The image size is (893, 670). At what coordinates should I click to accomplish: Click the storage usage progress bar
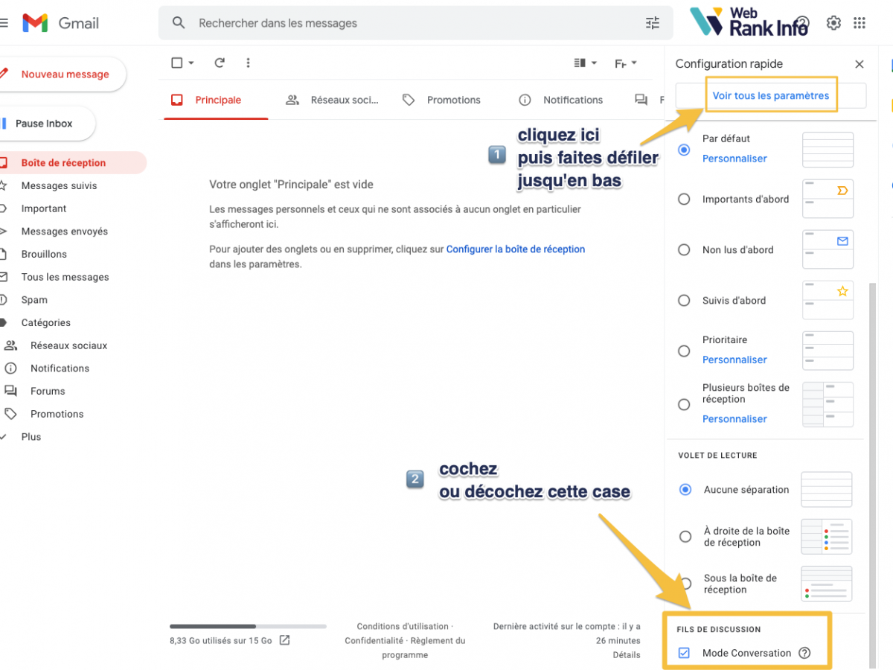coord(247,626)
